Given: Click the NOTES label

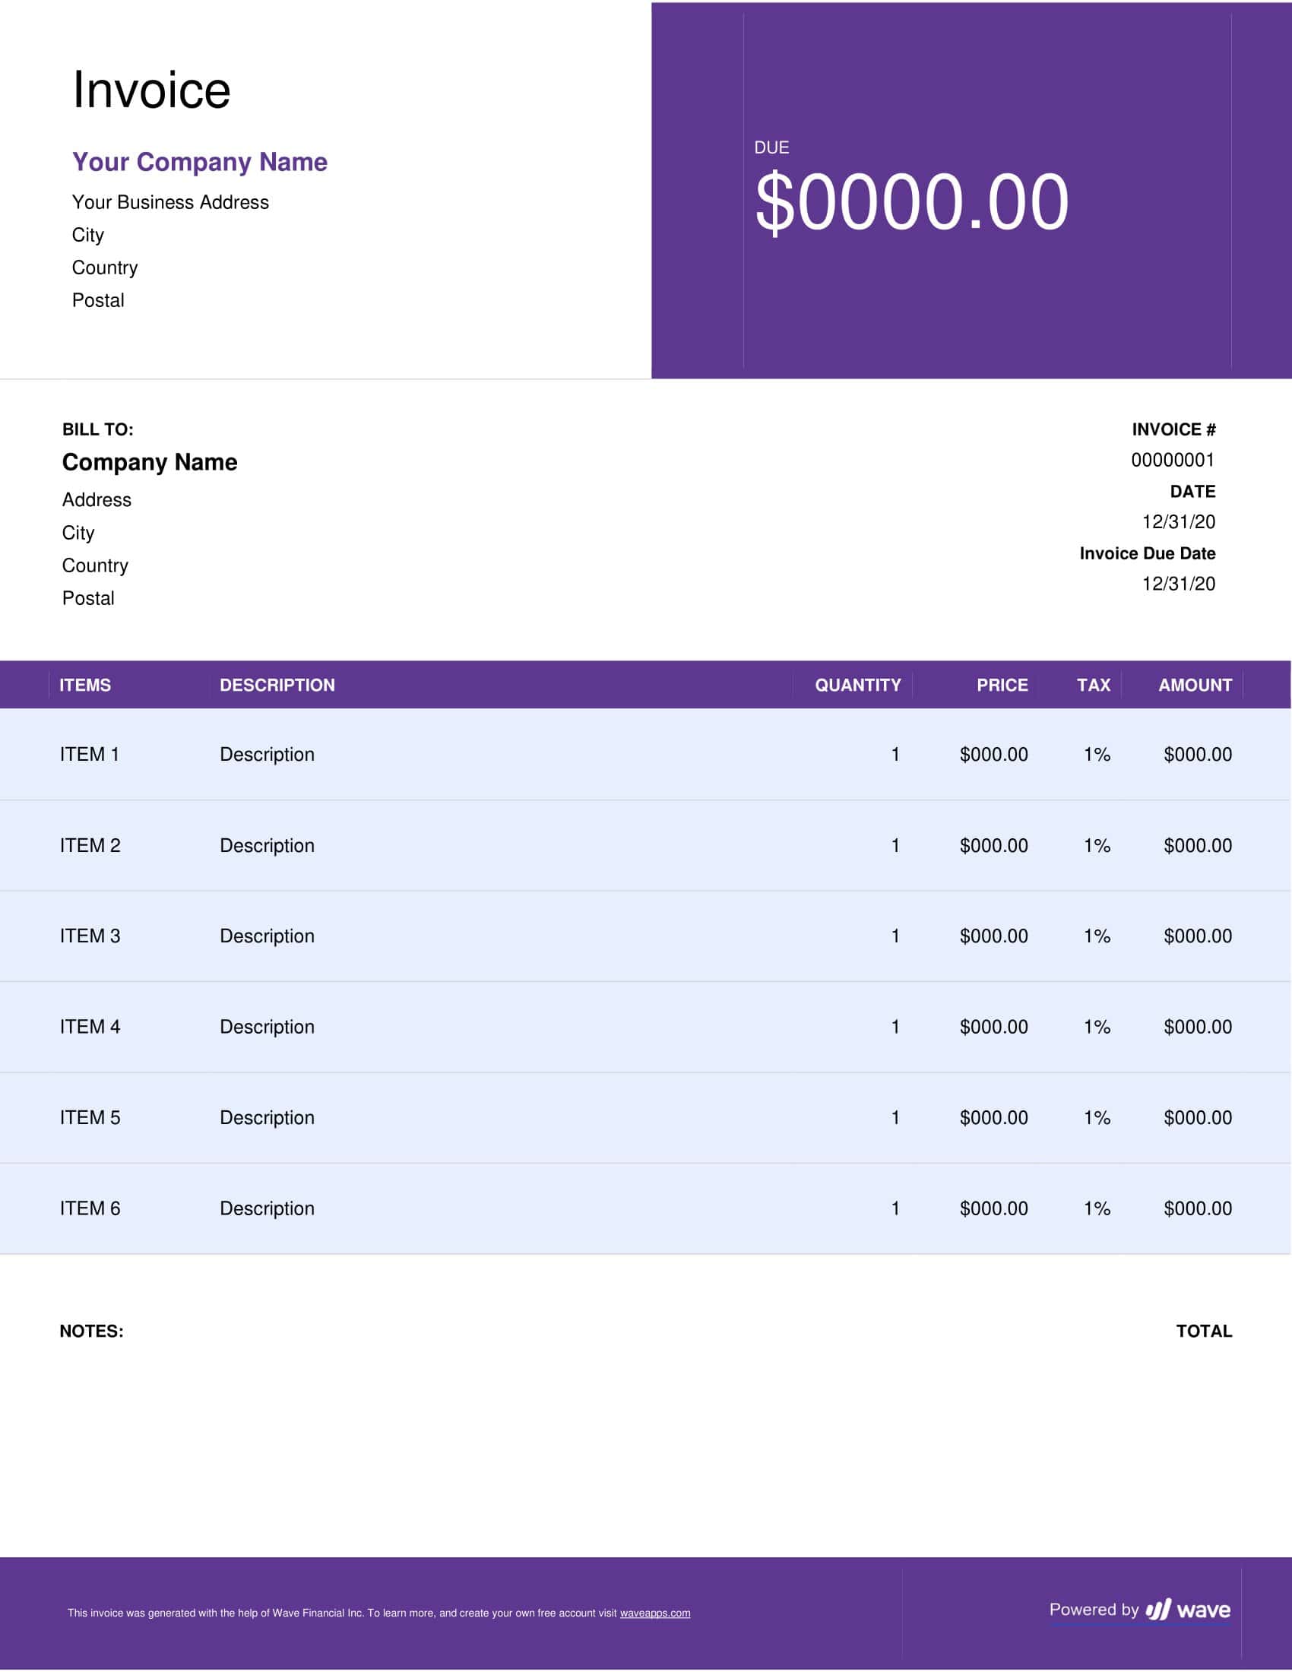Looking at the screenshot, I should pos(92,1332).
